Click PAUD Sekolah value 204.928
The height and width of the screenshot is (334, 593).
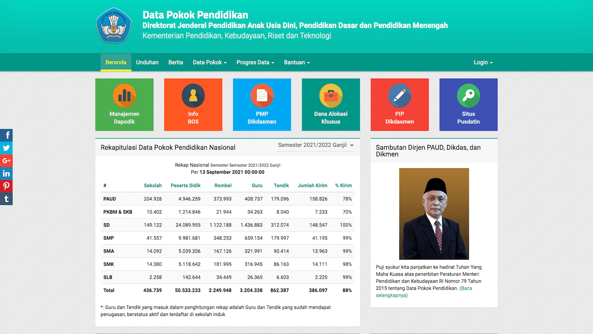pyautogui.click(x=153, y=199)
